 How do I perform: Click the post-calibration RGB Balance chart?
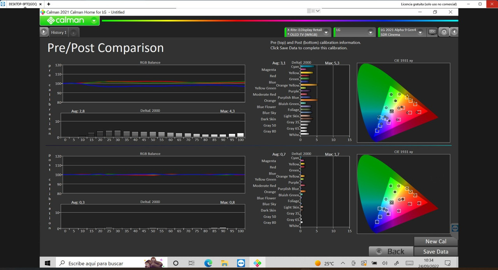[x=153, y=175]
